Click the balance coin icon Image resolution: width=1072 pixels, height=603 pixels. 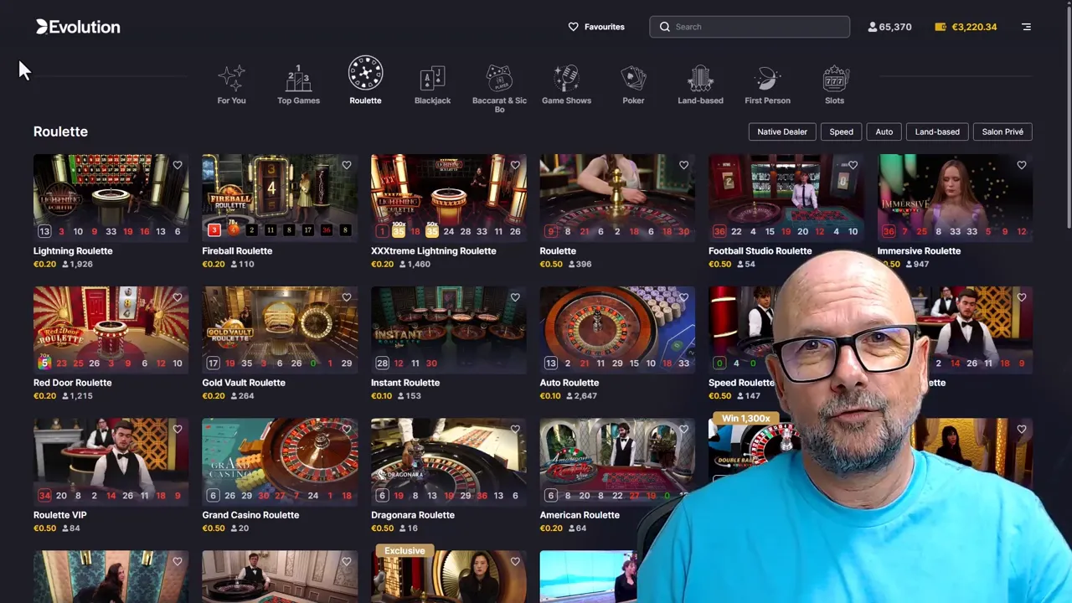(941, 27)
